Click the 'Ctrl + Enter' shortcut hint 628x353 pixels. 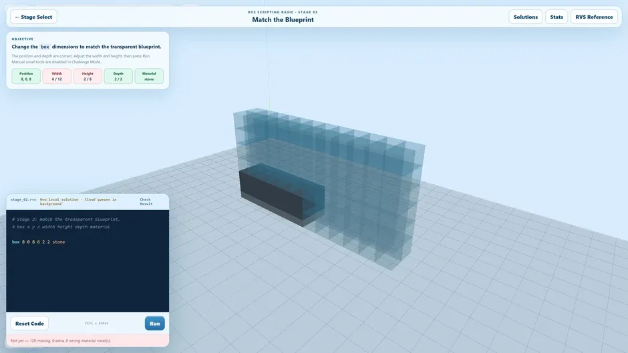pos(96,324)
